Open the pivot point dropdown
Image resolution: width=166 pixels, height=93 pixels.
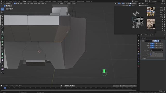click(66, 3)
